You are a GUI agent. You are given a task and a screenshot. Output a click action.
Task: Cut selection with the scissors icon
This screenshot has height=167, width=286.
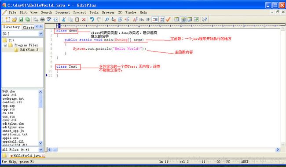point(64,19)
